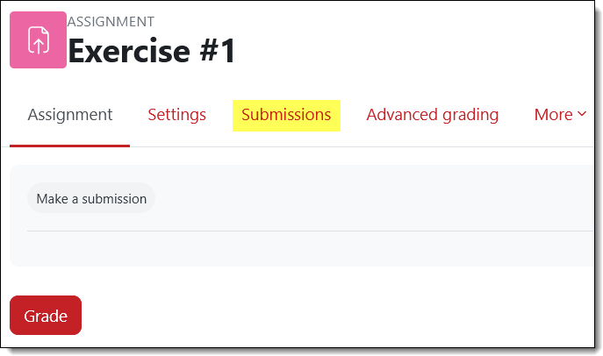Expand the More dropdown menu
Image resolution: width=603 pixels, height=356 pixels.
(x=560, y=115)
